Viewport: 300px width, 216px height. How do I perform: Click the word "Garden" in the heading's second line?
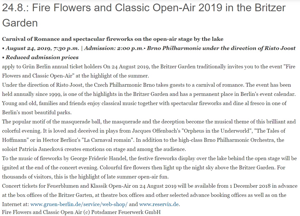[20, 23]
